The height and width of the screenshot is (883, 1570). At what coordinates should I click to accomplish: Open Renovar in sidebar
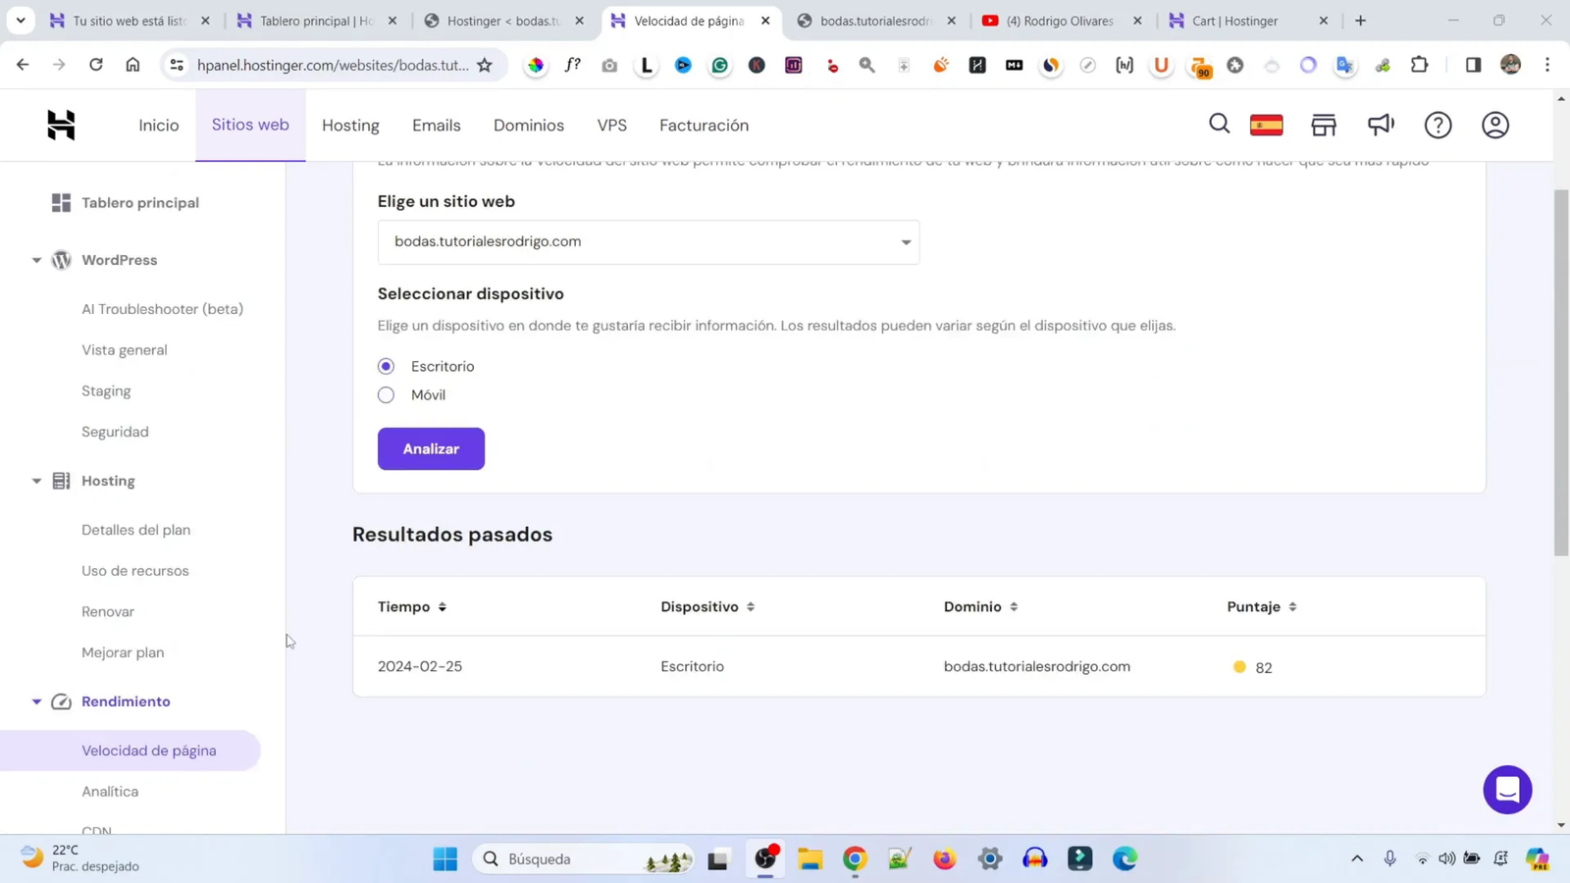(x=108, y=611)
